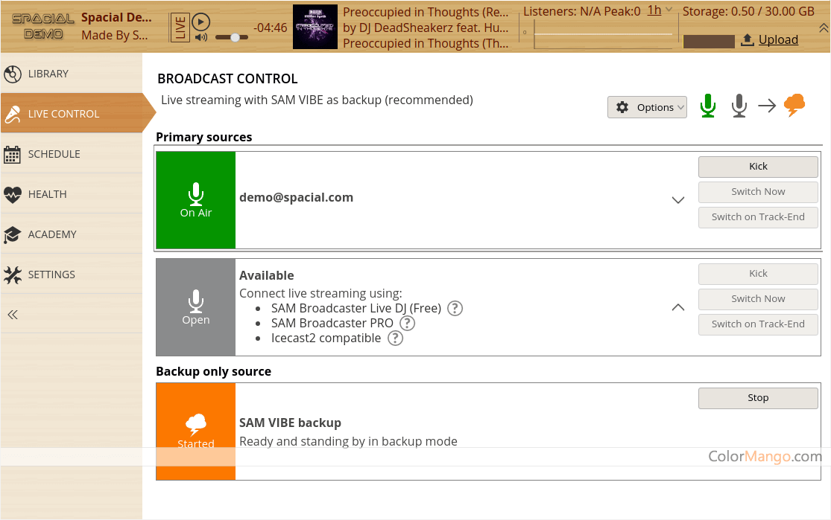Click the play button in the header
The image size is (831, 520).
pos(201,22)
